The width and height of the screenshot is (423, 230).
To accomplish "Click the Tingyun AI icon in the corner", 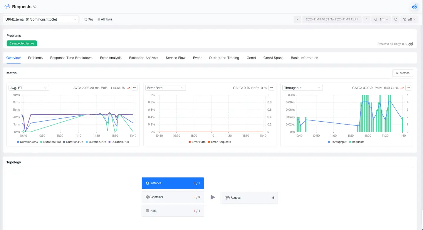I will 414,7.
